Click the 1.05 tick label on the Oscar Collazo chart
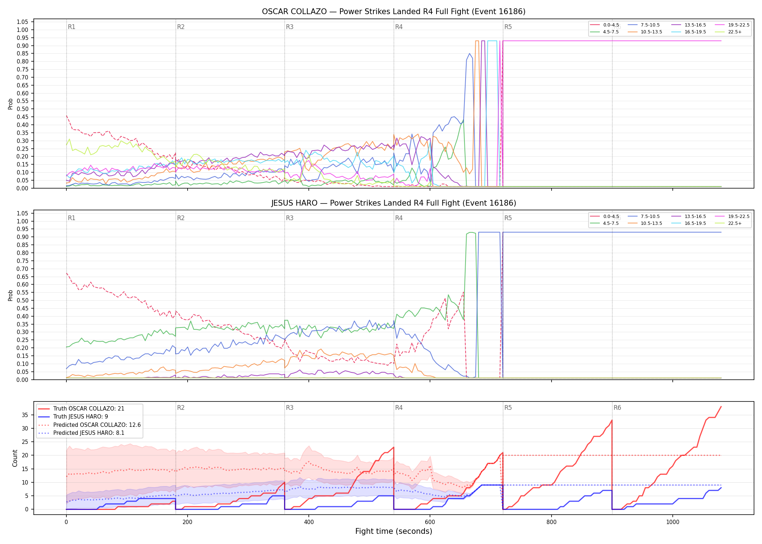Viewport: 762px width, 544px height. (22, 22)
